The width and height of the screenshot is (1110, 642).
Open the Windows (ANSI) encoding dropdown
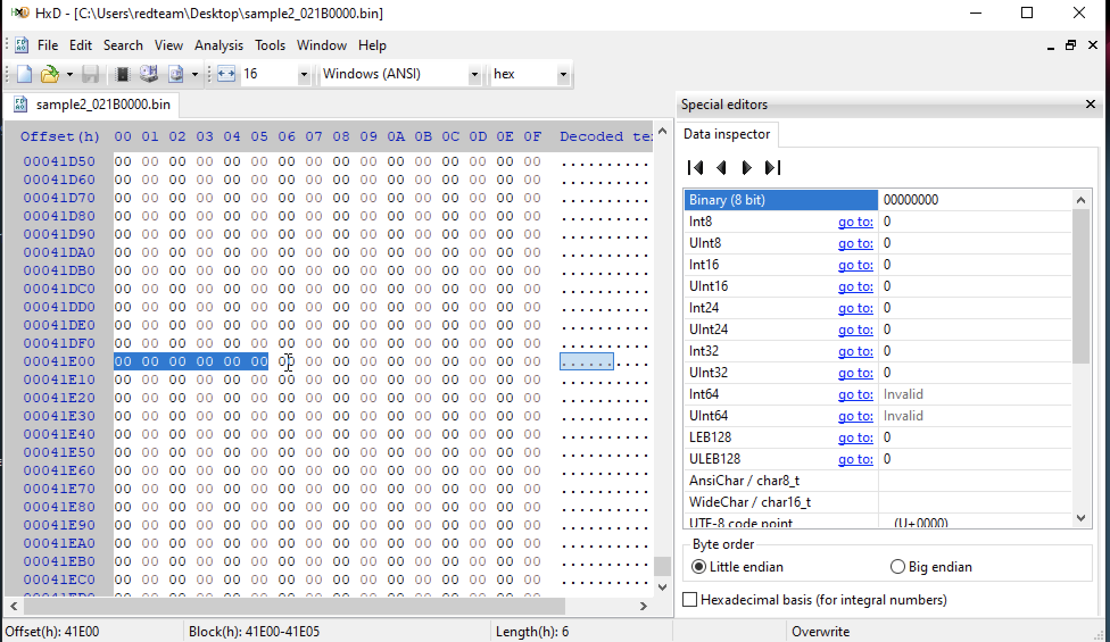474,74
